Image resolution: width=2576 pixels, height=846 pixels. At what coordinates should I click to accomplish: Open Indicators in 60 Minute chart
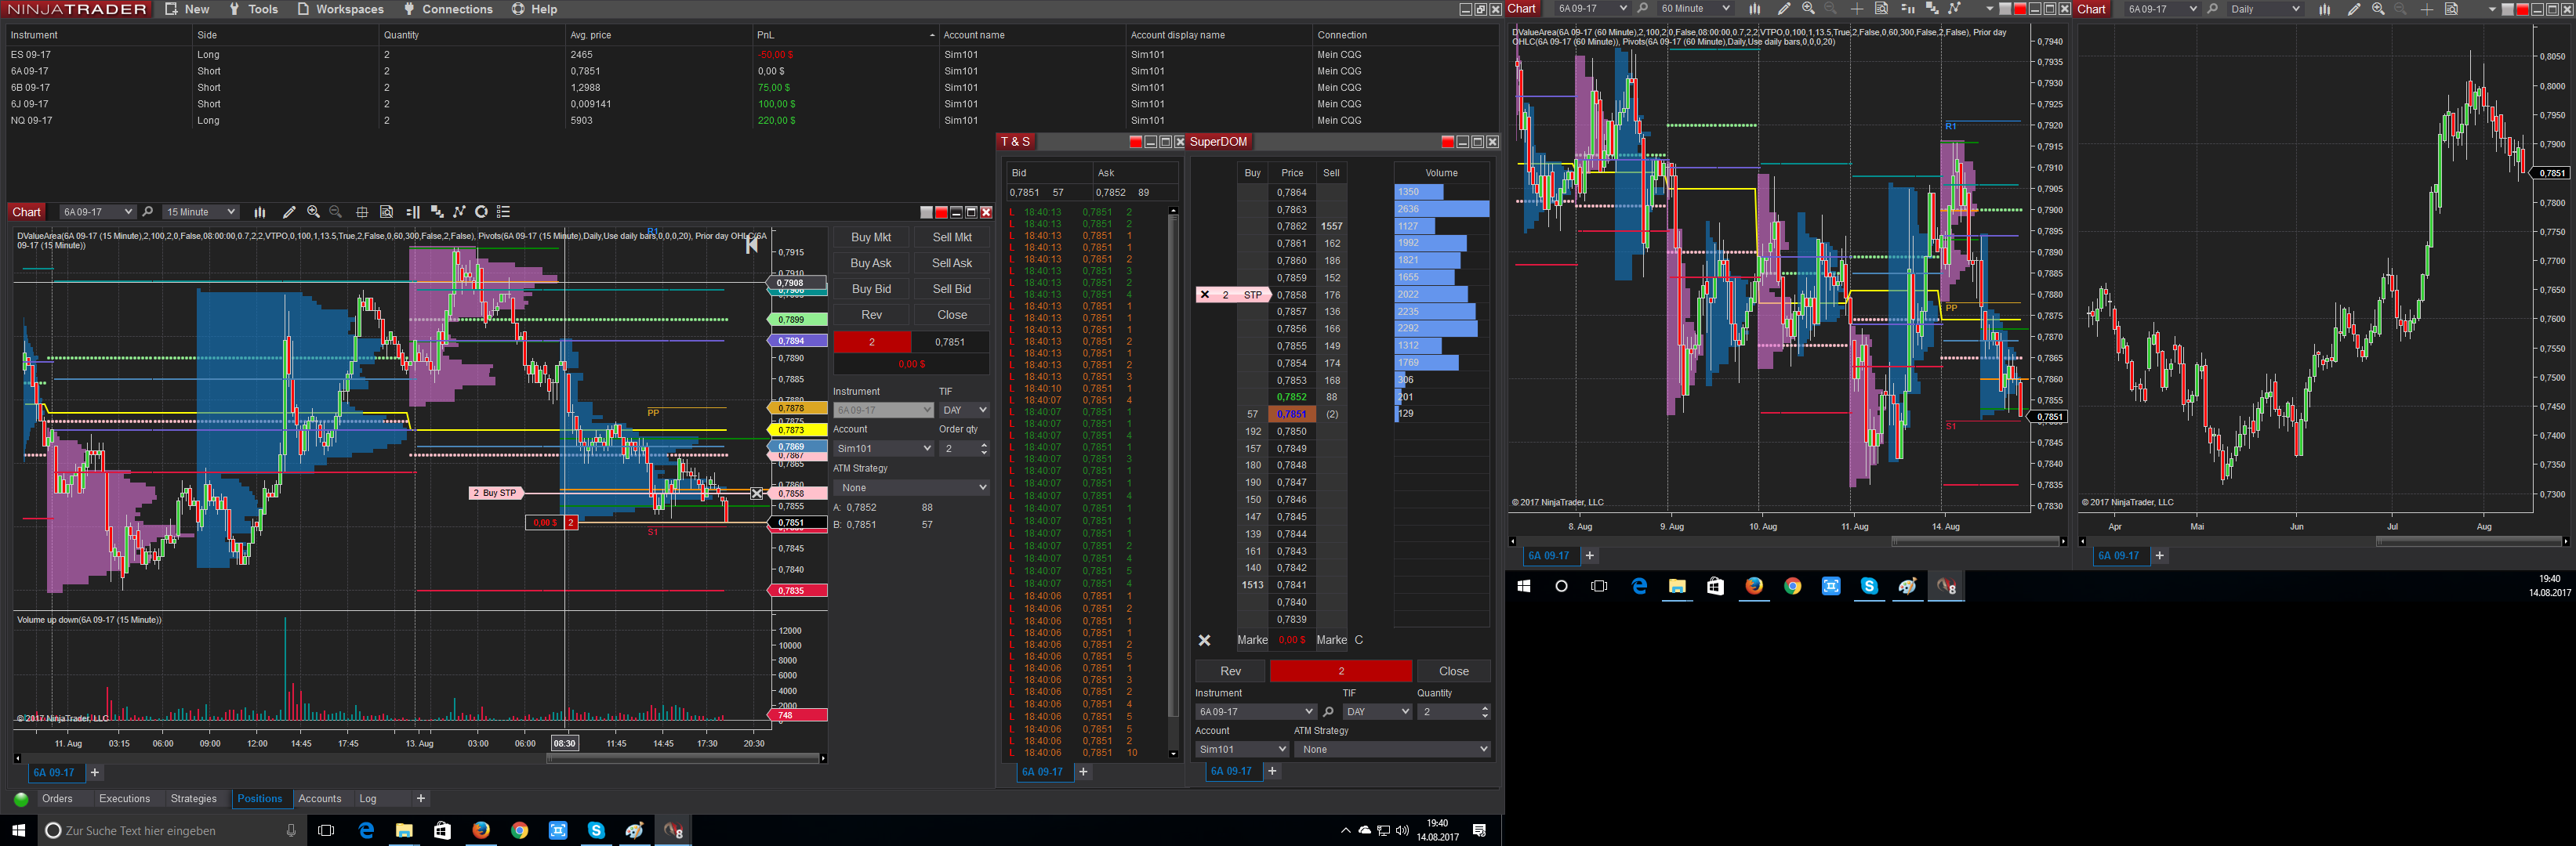(1931, 9)
